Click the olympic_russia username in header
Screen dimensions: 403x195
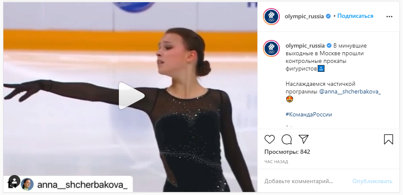[x=304, y=16]
